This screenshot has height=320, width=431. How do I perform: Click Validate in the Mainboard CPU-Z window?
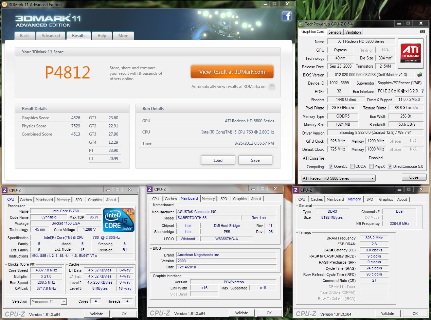pos(241,313)
